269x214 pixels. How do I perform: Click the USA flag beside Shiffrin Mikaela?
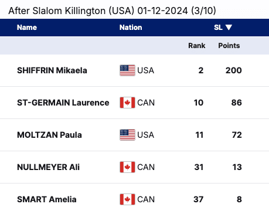pos(127,70)
